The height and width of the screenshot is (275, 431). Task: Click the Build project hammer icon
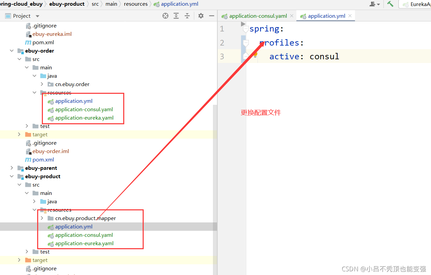pos(390,4)
